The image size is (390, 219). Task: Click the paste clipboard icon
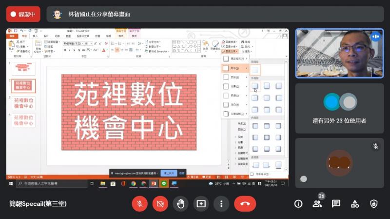(11, 44)
